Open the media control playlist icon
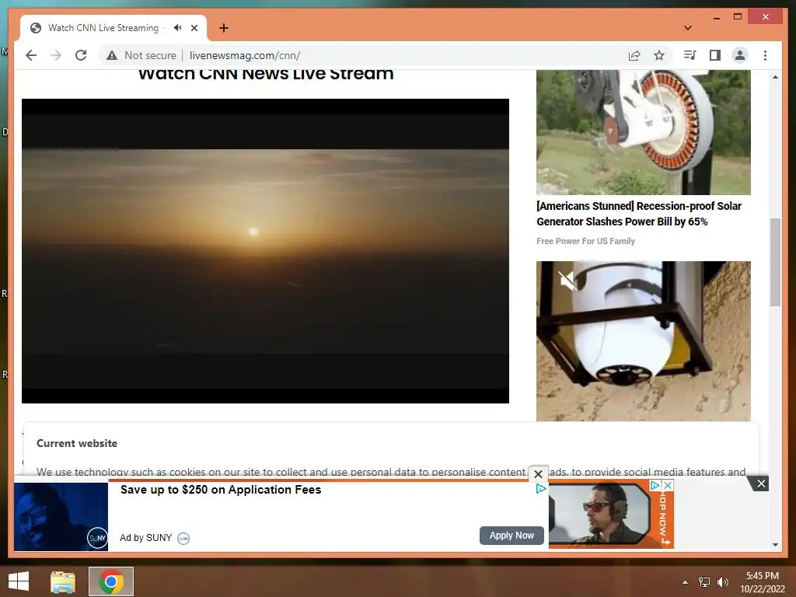This screenshot has height=597, width=796. tap(690, 55)
